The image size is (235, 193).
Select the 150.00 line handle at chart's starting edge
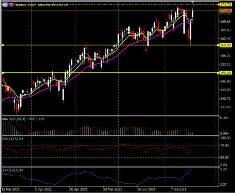click(3, 73)
